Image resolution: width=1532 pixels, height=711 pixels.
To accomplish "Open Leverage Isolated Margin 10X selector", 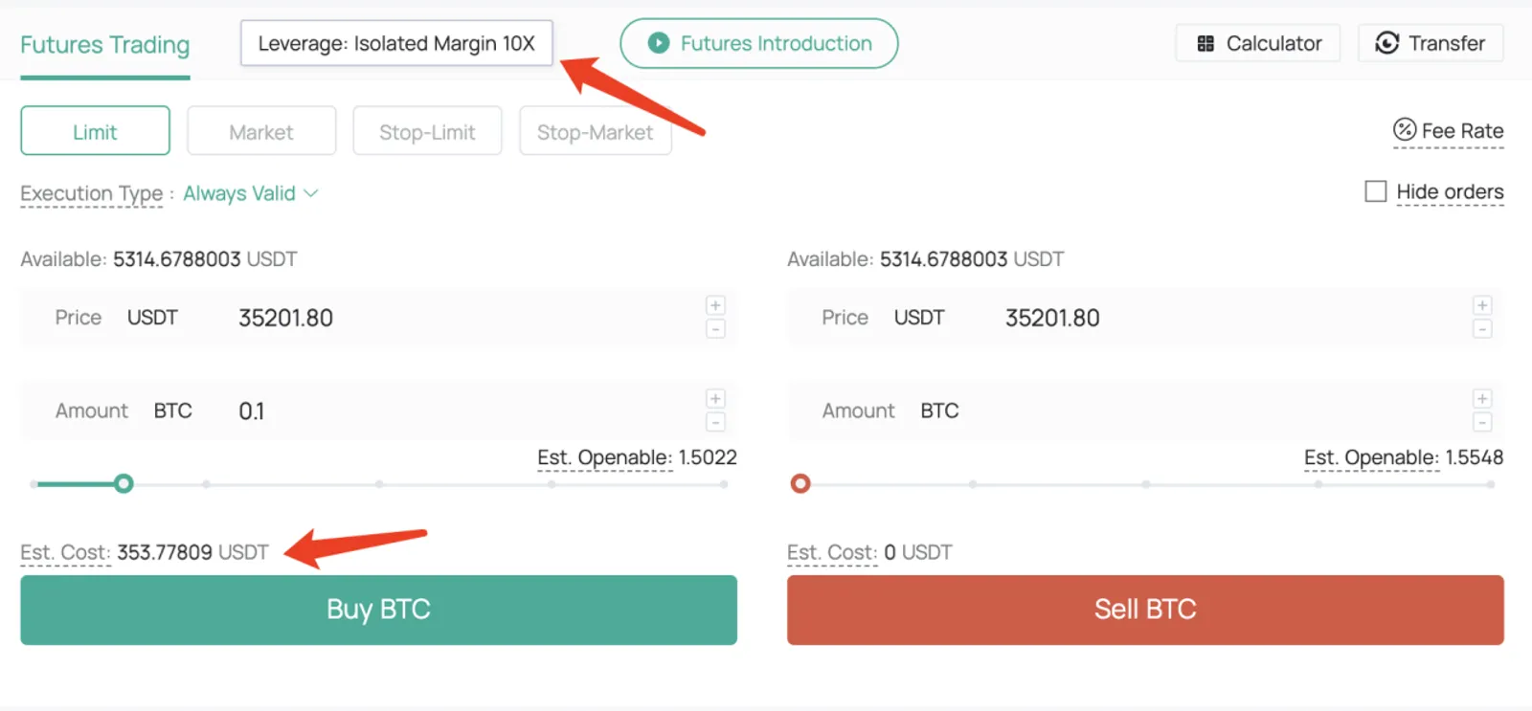I will [396, 43].
